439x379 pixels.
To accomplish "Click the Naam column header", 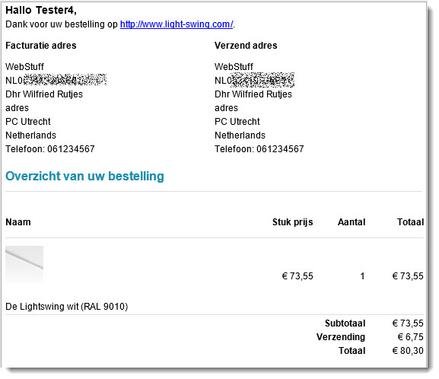I will pyautogui.click(x=18, y=222).
